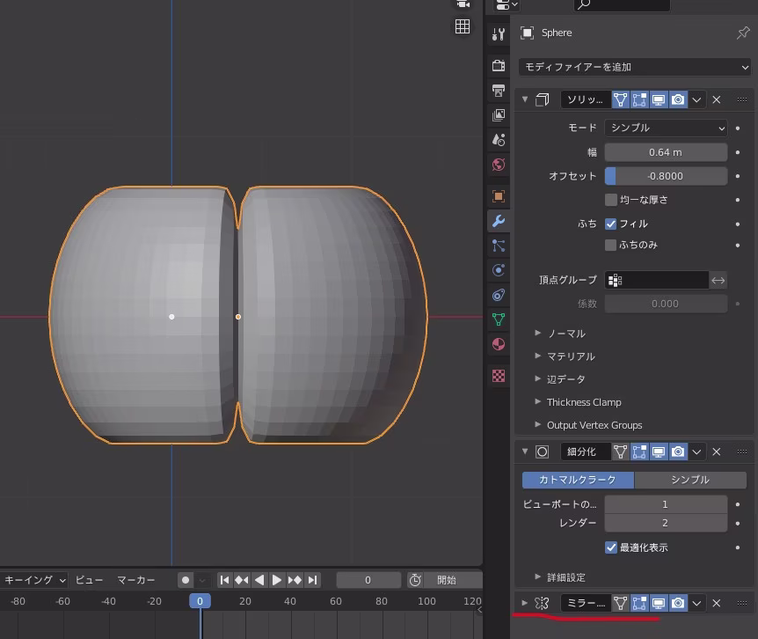Expand the 詳細設定 section

point(560,577)
